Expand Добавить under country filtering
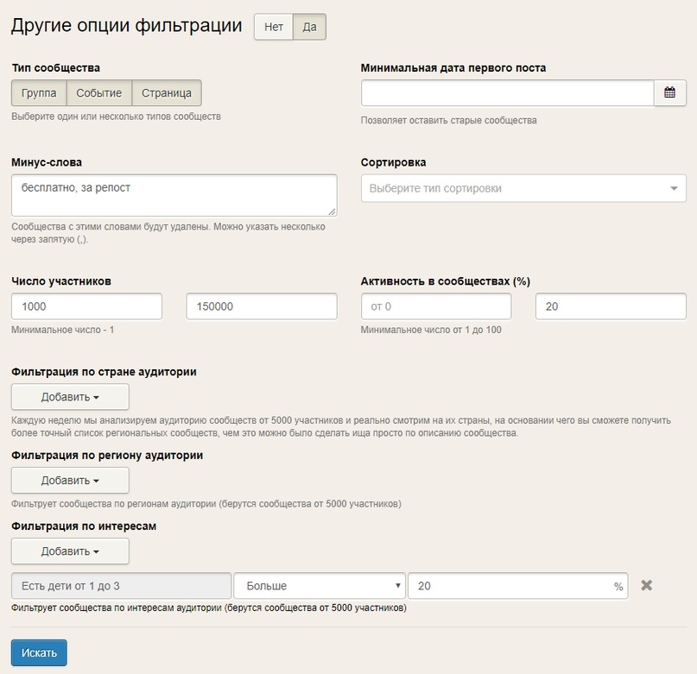Viewport: 697px width, 674px height. tap(70, 397)
